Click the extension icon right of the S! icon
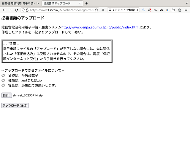 click(155, 10)
